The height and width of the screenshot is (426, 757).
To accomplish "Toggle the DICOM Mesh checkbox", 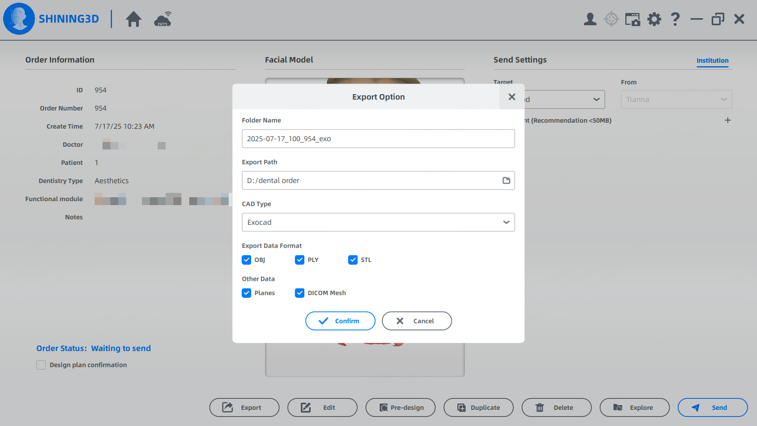I will (300, 293).
